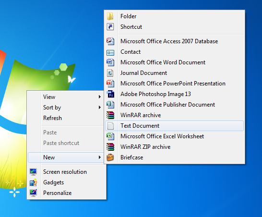This screenshot has width=262, height=217.
Task: Click the Text Document notepad icon
Action: click(110, 126)
